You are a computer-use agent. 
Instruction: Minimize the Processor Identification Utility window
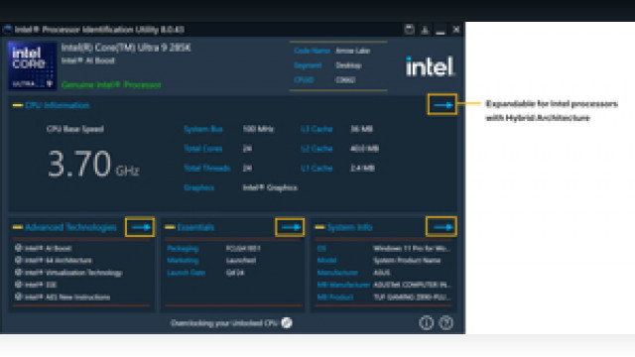coord(441,32)
